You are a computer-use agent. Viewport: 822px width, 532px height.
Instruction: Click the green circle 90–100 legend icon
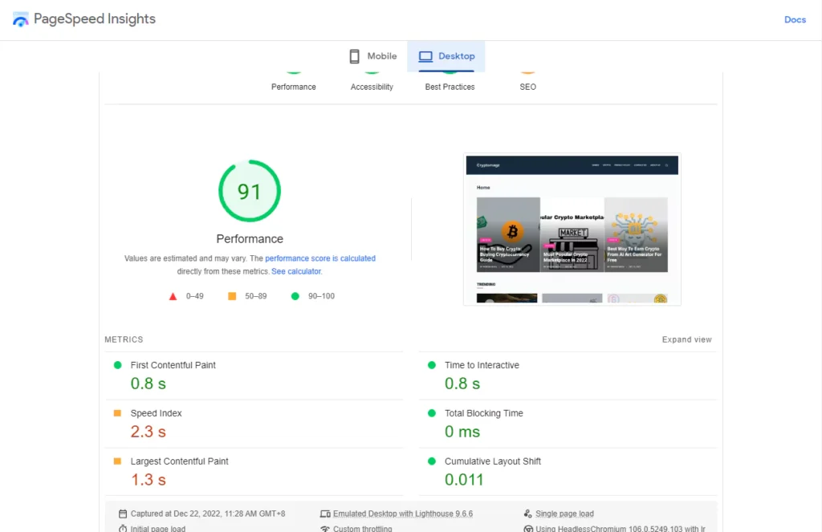pyautogui.click(x=295, y=296)
